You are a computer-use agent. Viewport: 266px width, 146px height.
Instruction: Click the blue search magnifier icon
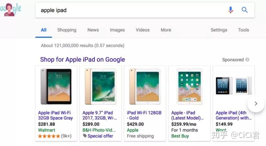pos(245,10)
